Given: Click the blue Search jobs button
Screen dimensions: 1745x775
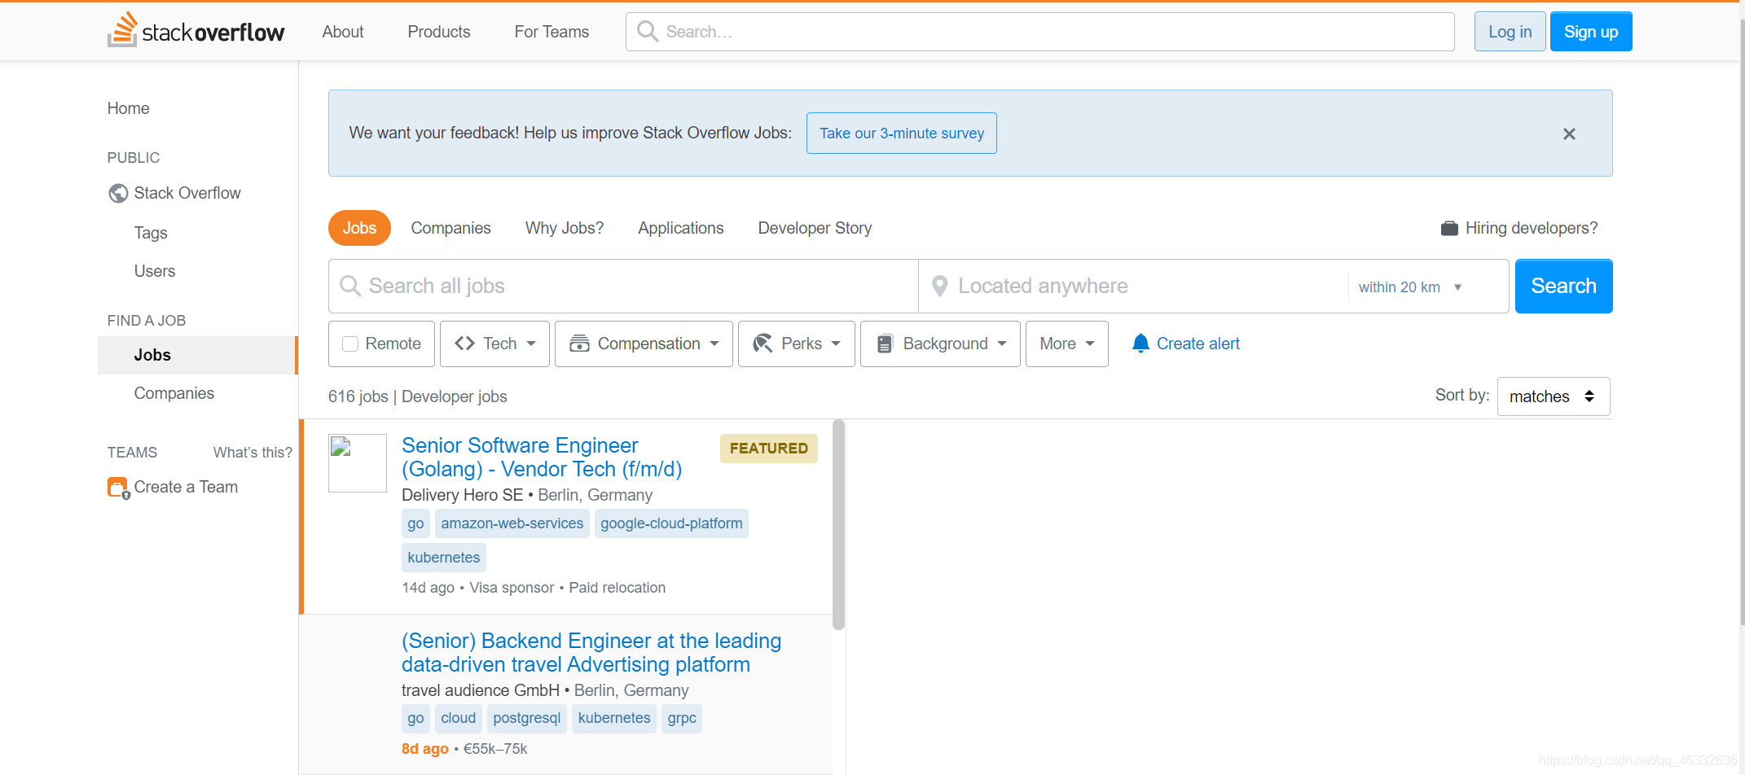Looking at the screenshot, I should coord(1563,286).
